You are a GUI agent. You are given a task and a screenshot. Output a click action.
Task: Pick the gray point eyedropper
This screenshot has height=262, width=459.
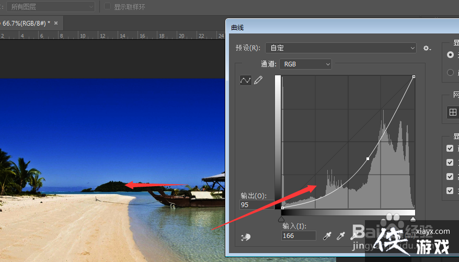[341, 236]
